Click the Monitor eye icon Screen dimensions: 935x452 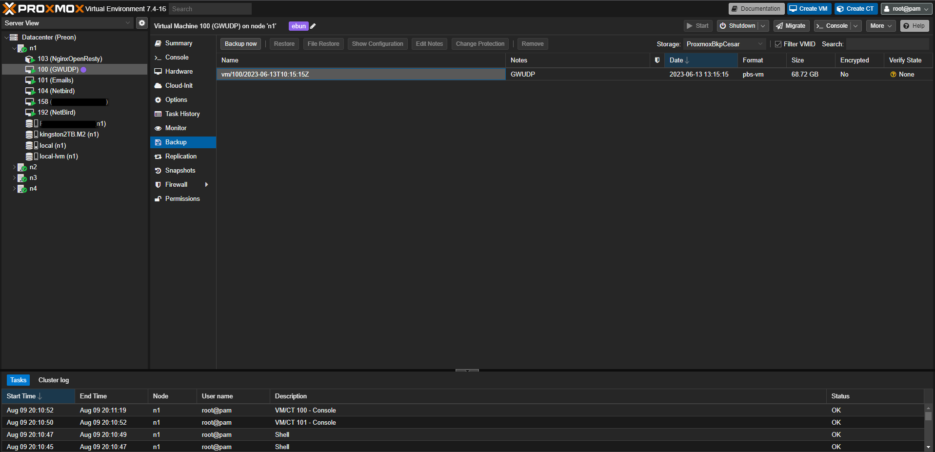pyautogui.click(x=158, y=128)
